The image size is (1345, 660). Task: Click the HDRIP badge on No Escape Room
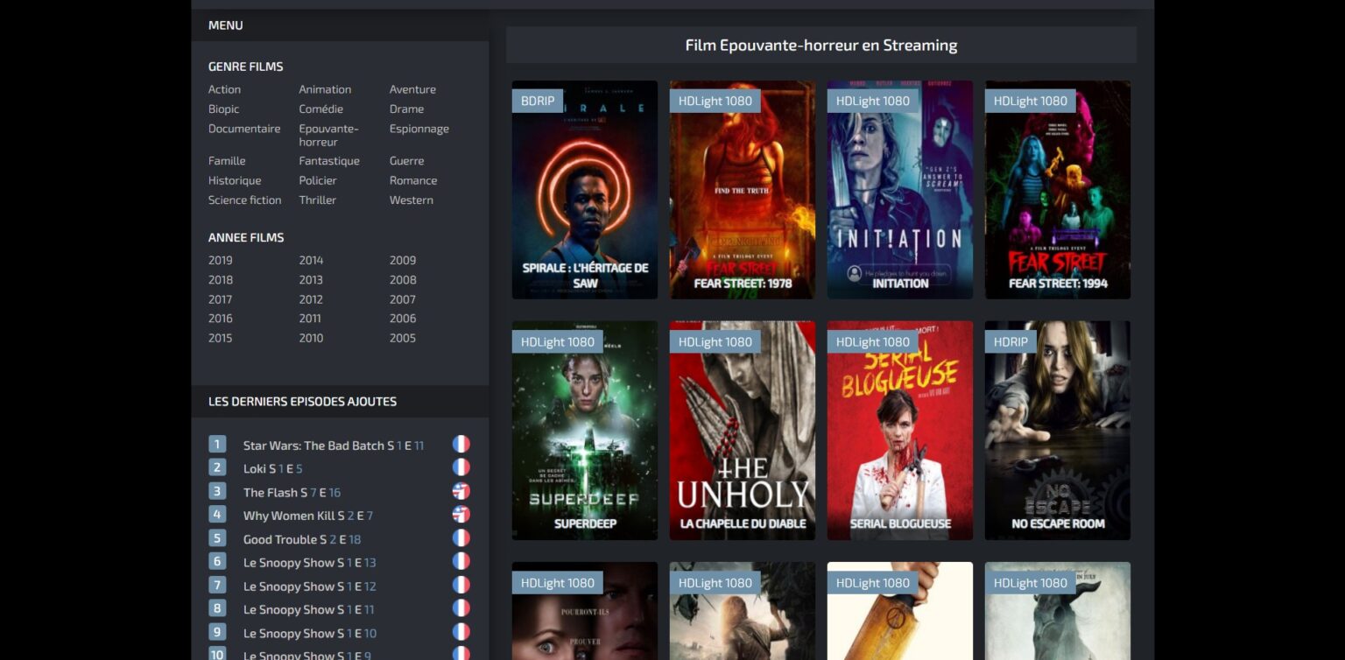point(1010,341)
